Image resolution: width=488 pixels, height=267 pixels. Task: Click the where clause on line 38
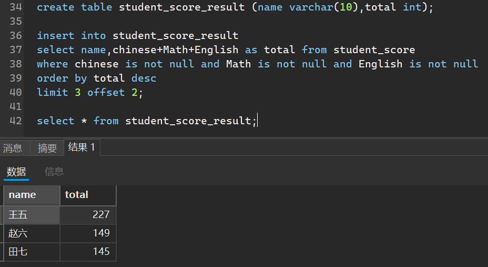(257, 64)
